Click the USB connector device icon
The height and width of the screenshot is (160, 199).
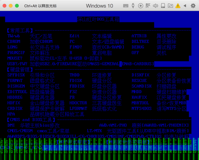133,6
